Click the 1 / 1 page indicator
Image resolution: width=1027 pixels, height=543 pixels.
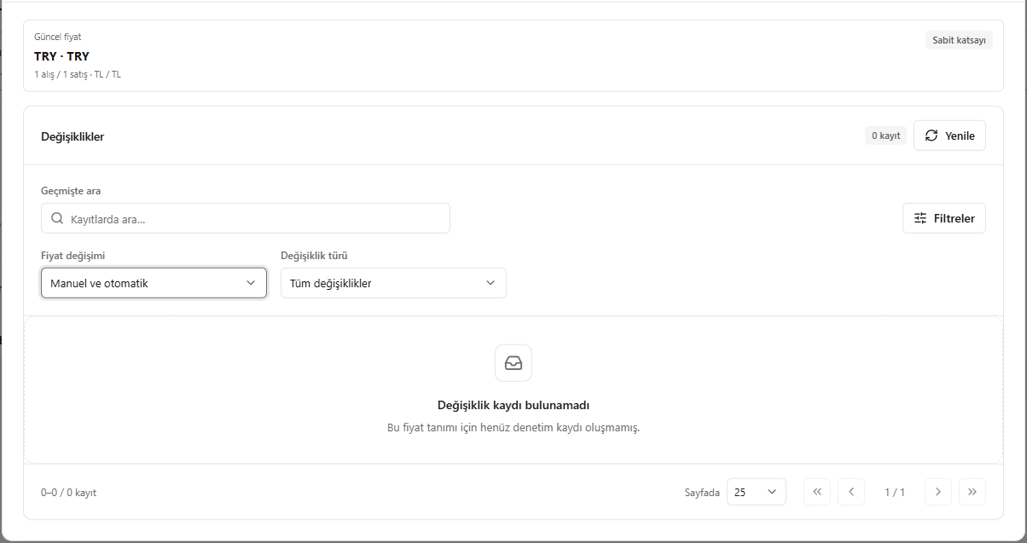(895, 493)
